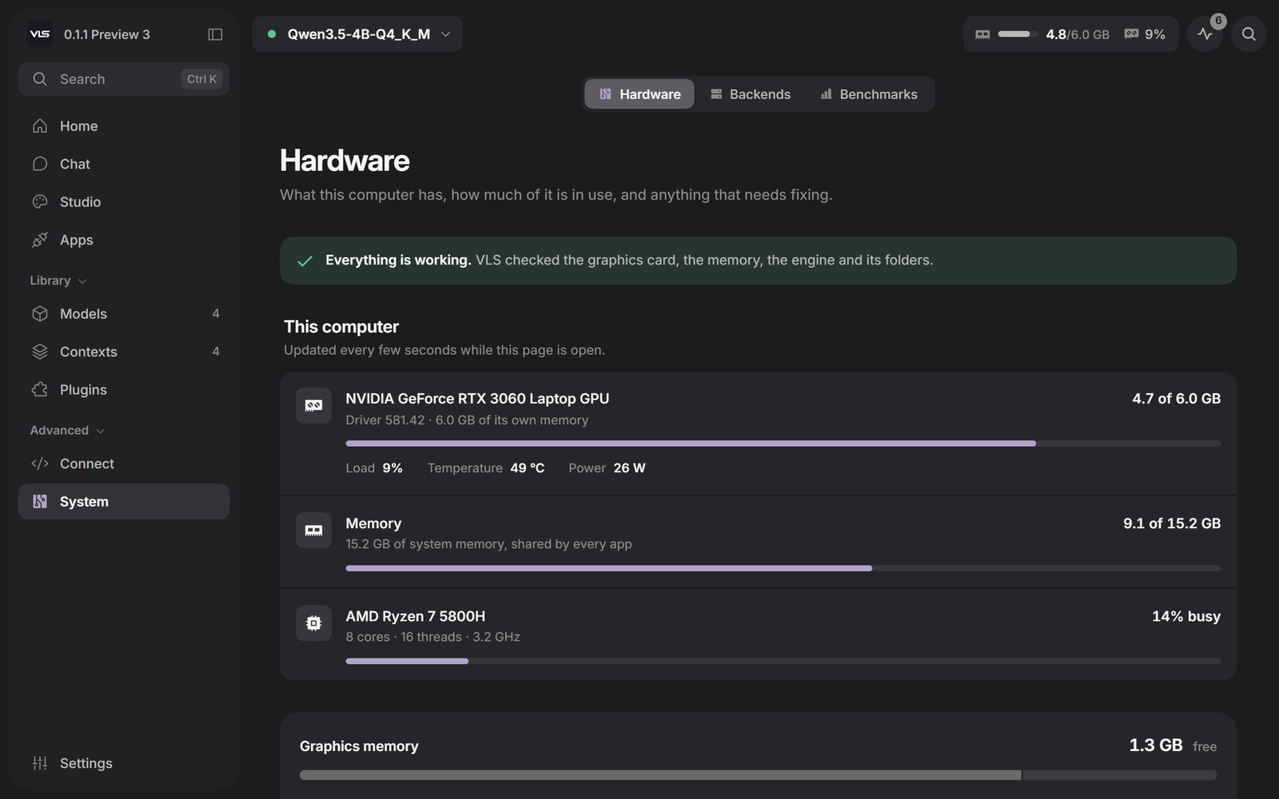Click the GPU load icon next to 9%

point(1131,34)
